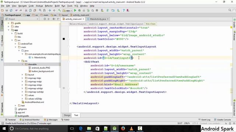
Task: Open the Messages tool window
Action: (51, 120)
